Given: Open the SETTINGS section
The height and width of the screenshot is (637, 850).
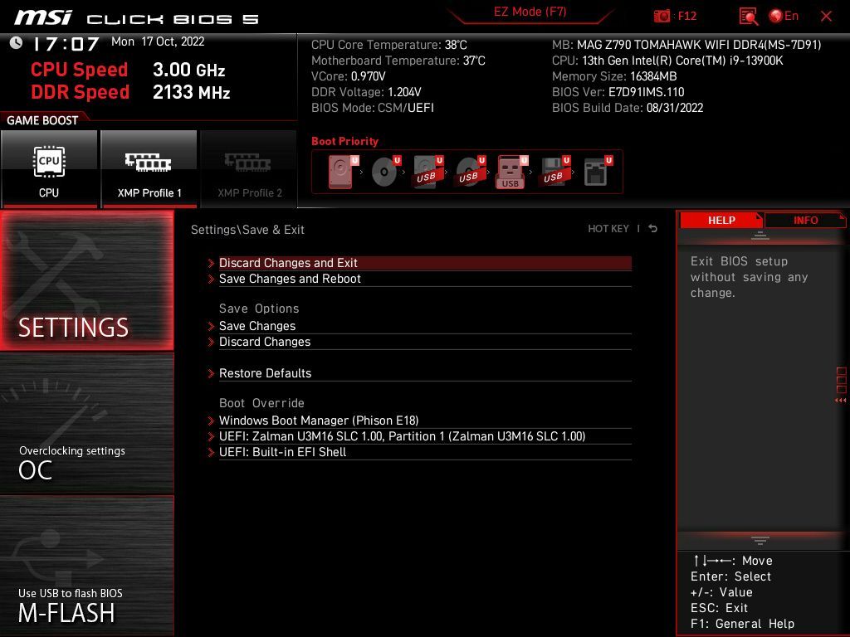Looking at the screenshot, I should coord(86,280).
